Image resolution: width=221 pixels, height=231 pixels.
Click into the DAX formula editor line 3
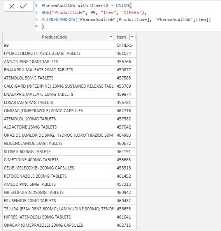(x=126, y=19)
